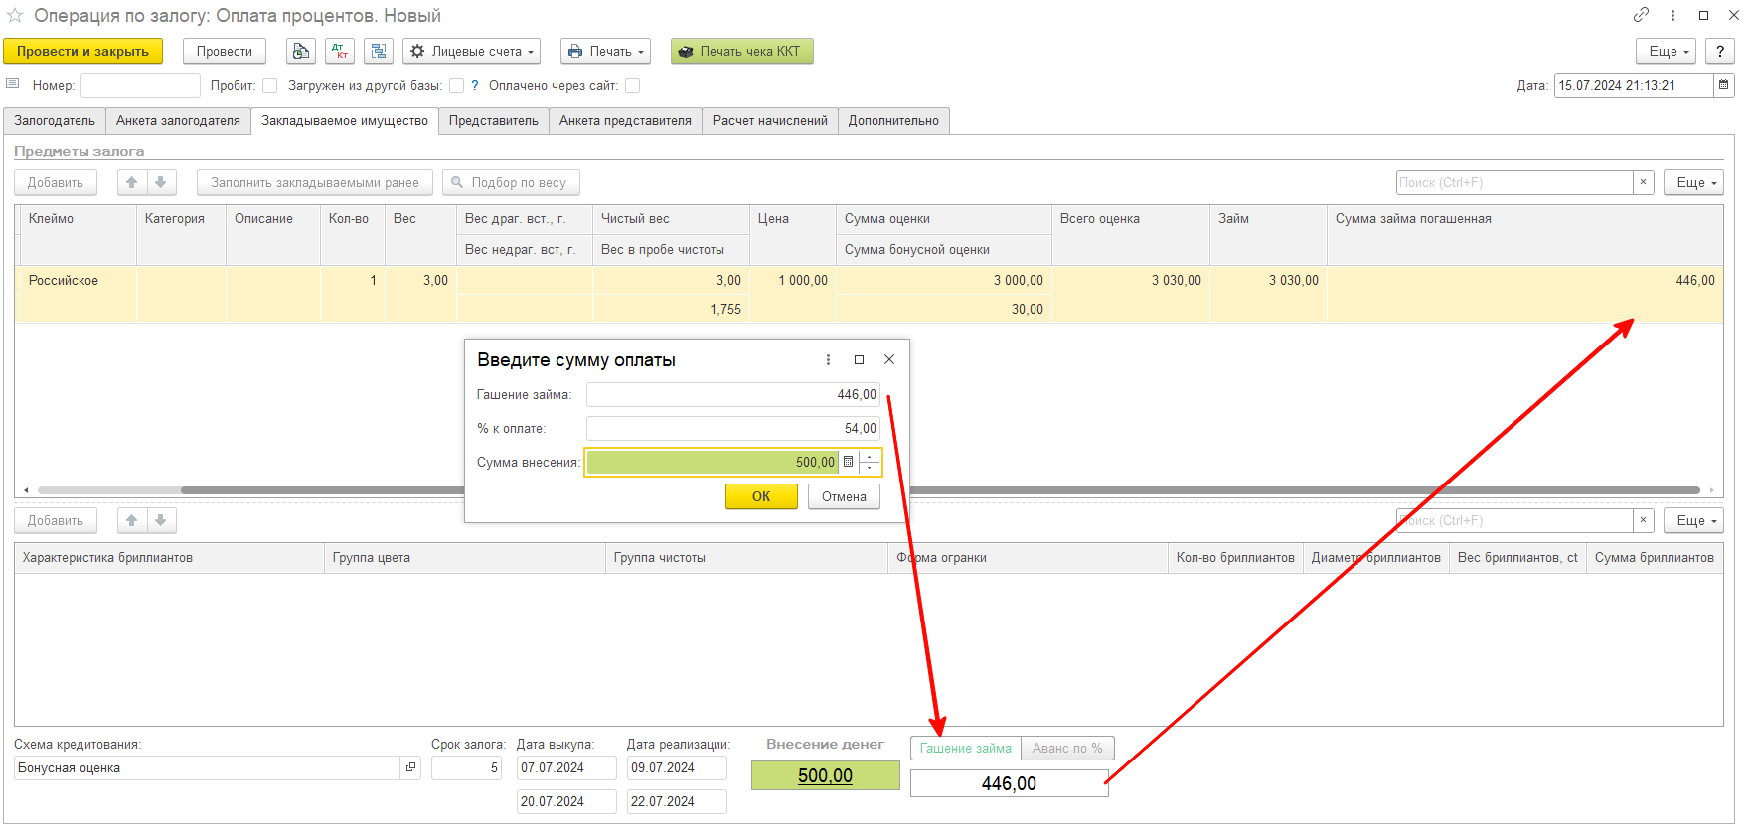Select the Российское pledge row
This screenshot has width=1752, height=829.
(x=870, y=294)
